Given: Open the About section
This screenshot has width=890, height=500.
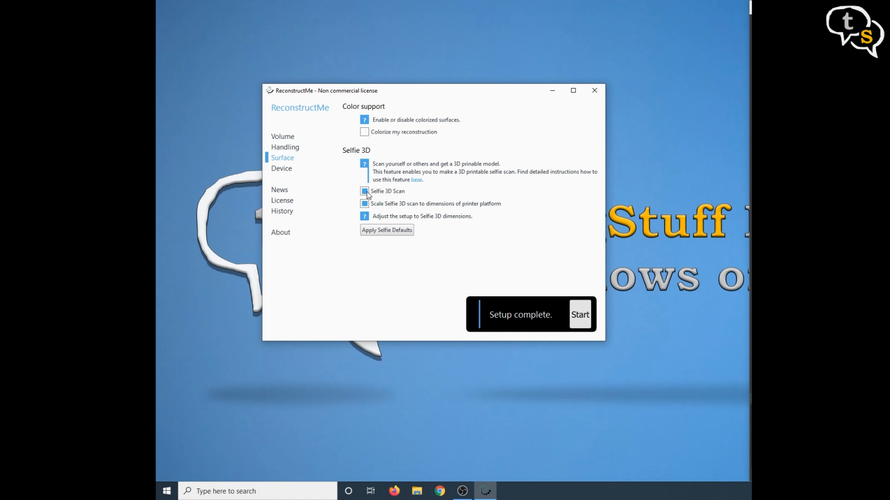Looking at the screenshot, I should pos(280,232).
